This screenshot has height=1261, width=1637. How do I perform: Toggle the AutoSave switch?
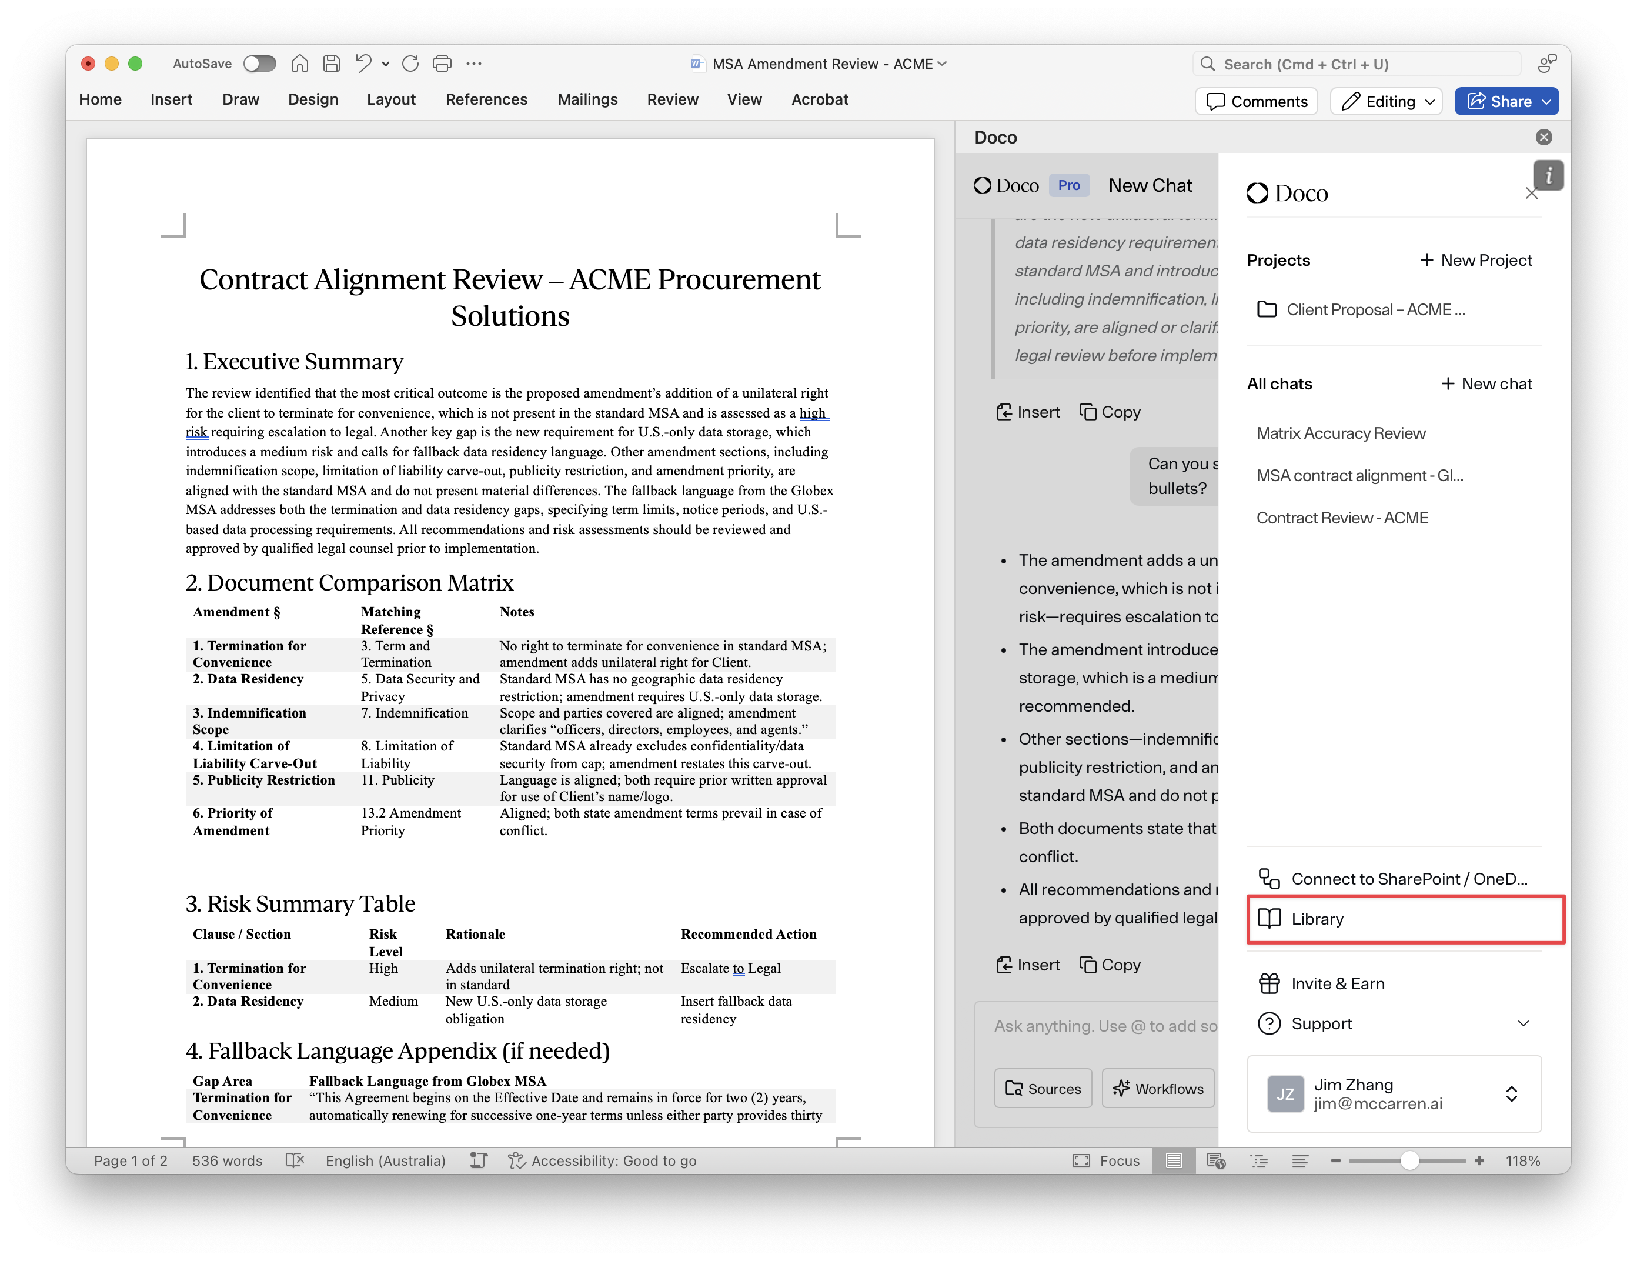(259, 64)
